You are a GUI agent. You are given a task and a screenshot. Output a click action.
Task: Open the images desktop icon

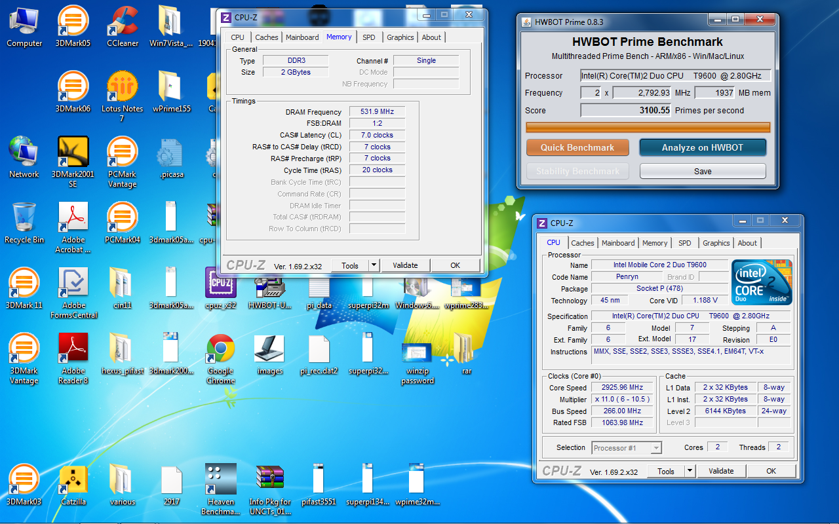coord(269,354)
